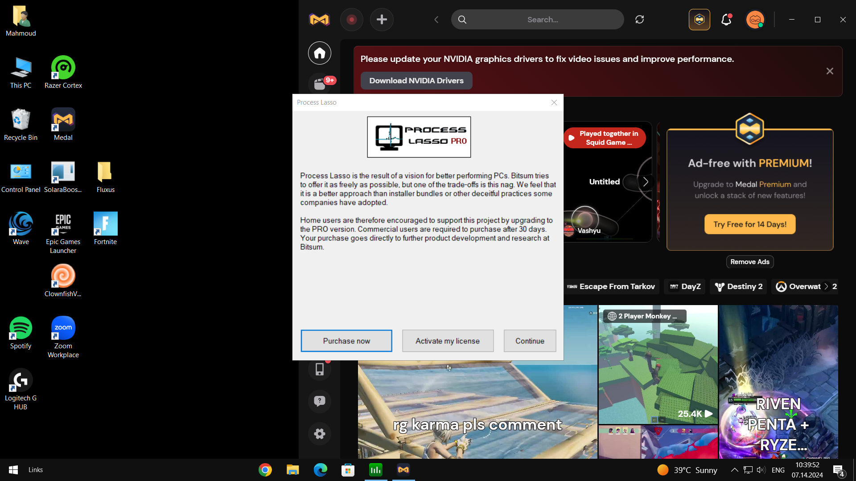The width and height of the screenshot is (856, 481).
Task: Select the Destiny 2 game tab
Action: [x=739, y=286]
